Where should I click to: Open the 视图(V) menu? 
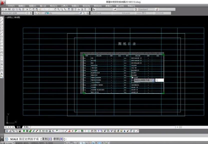pyautogui.click(x=32, y=6)
